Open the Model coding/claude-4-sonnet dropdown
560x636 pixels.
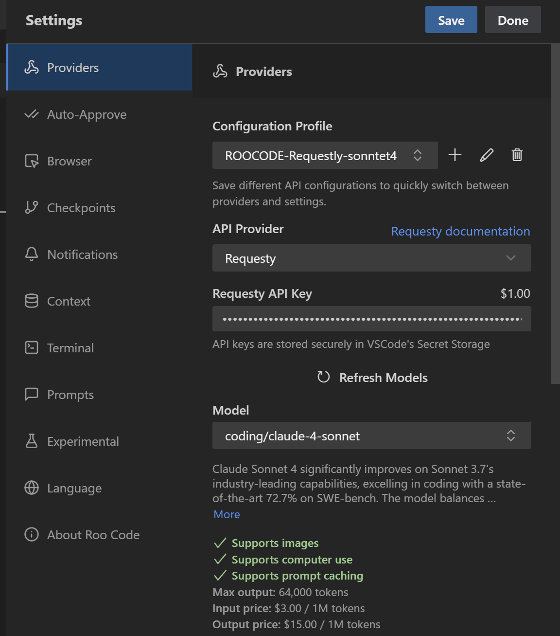(372, 436)
